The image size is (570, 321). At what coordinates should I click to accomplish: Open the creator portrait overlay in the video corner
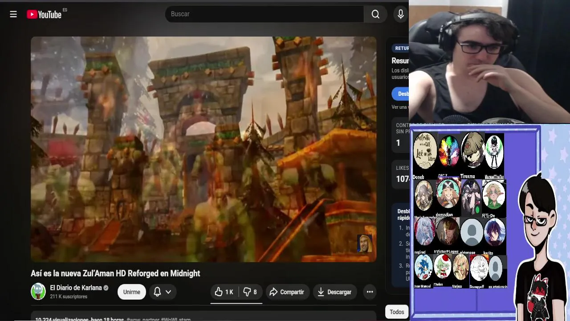click(364, 243)
